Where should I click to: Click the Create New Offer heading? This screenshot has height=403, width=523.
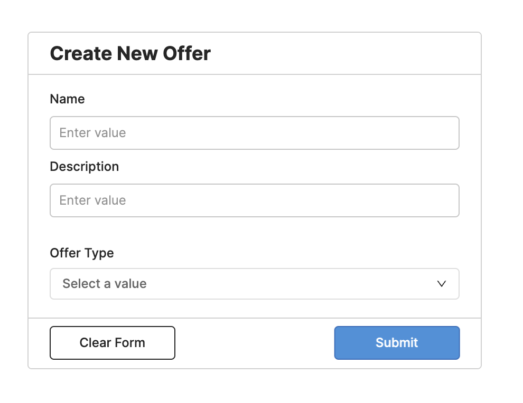pyautogui.click(x=130, y=53)
